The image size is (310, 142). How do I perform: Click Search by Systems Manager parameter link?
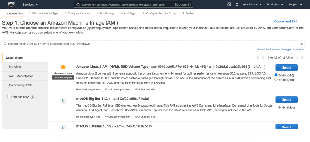280,49
